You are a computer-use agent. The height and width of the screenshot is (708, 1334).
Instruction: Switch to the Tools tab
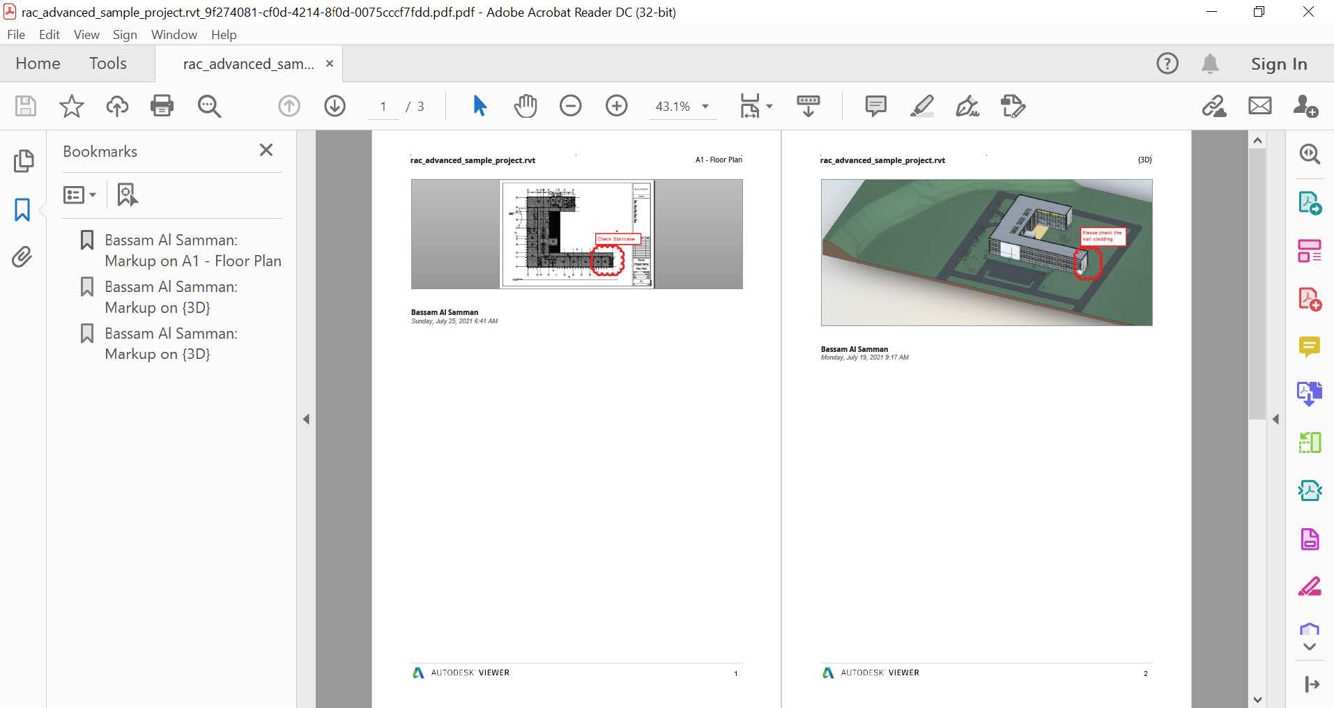click(x=108, y=63)
